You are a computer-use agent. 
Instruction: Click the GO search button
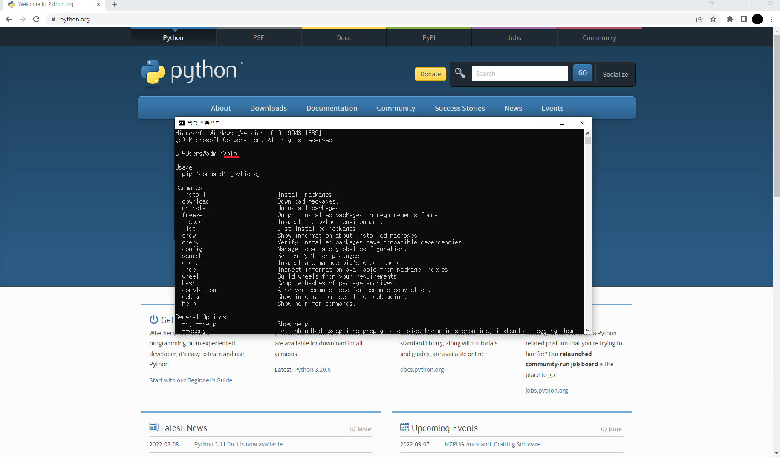point(582,73)
